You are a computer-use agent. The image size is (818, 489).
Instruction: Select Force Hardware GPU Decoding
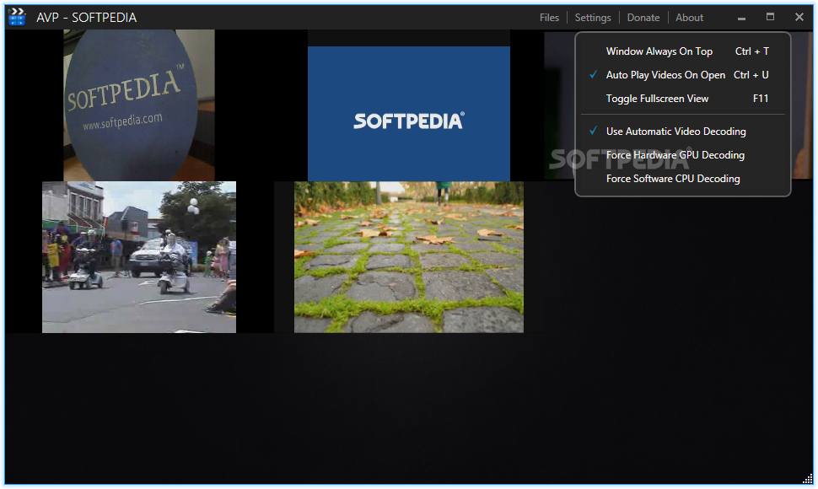pos(683,155)
